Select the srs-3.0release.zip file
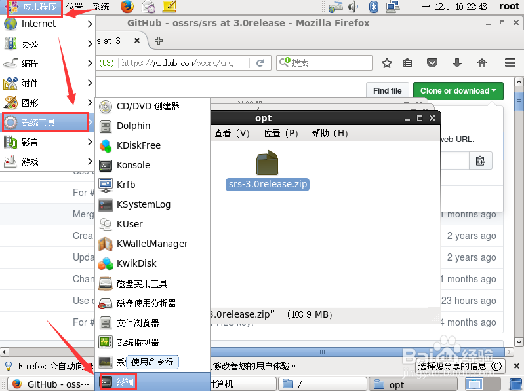The image size is (524, 391). point(268,170)
